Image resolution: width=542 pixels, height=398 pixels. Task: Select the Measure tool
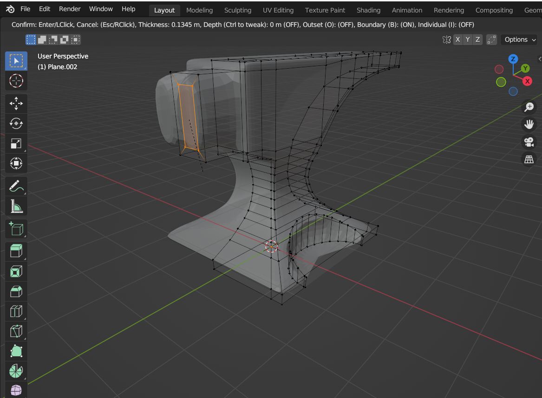coord(16,206)
